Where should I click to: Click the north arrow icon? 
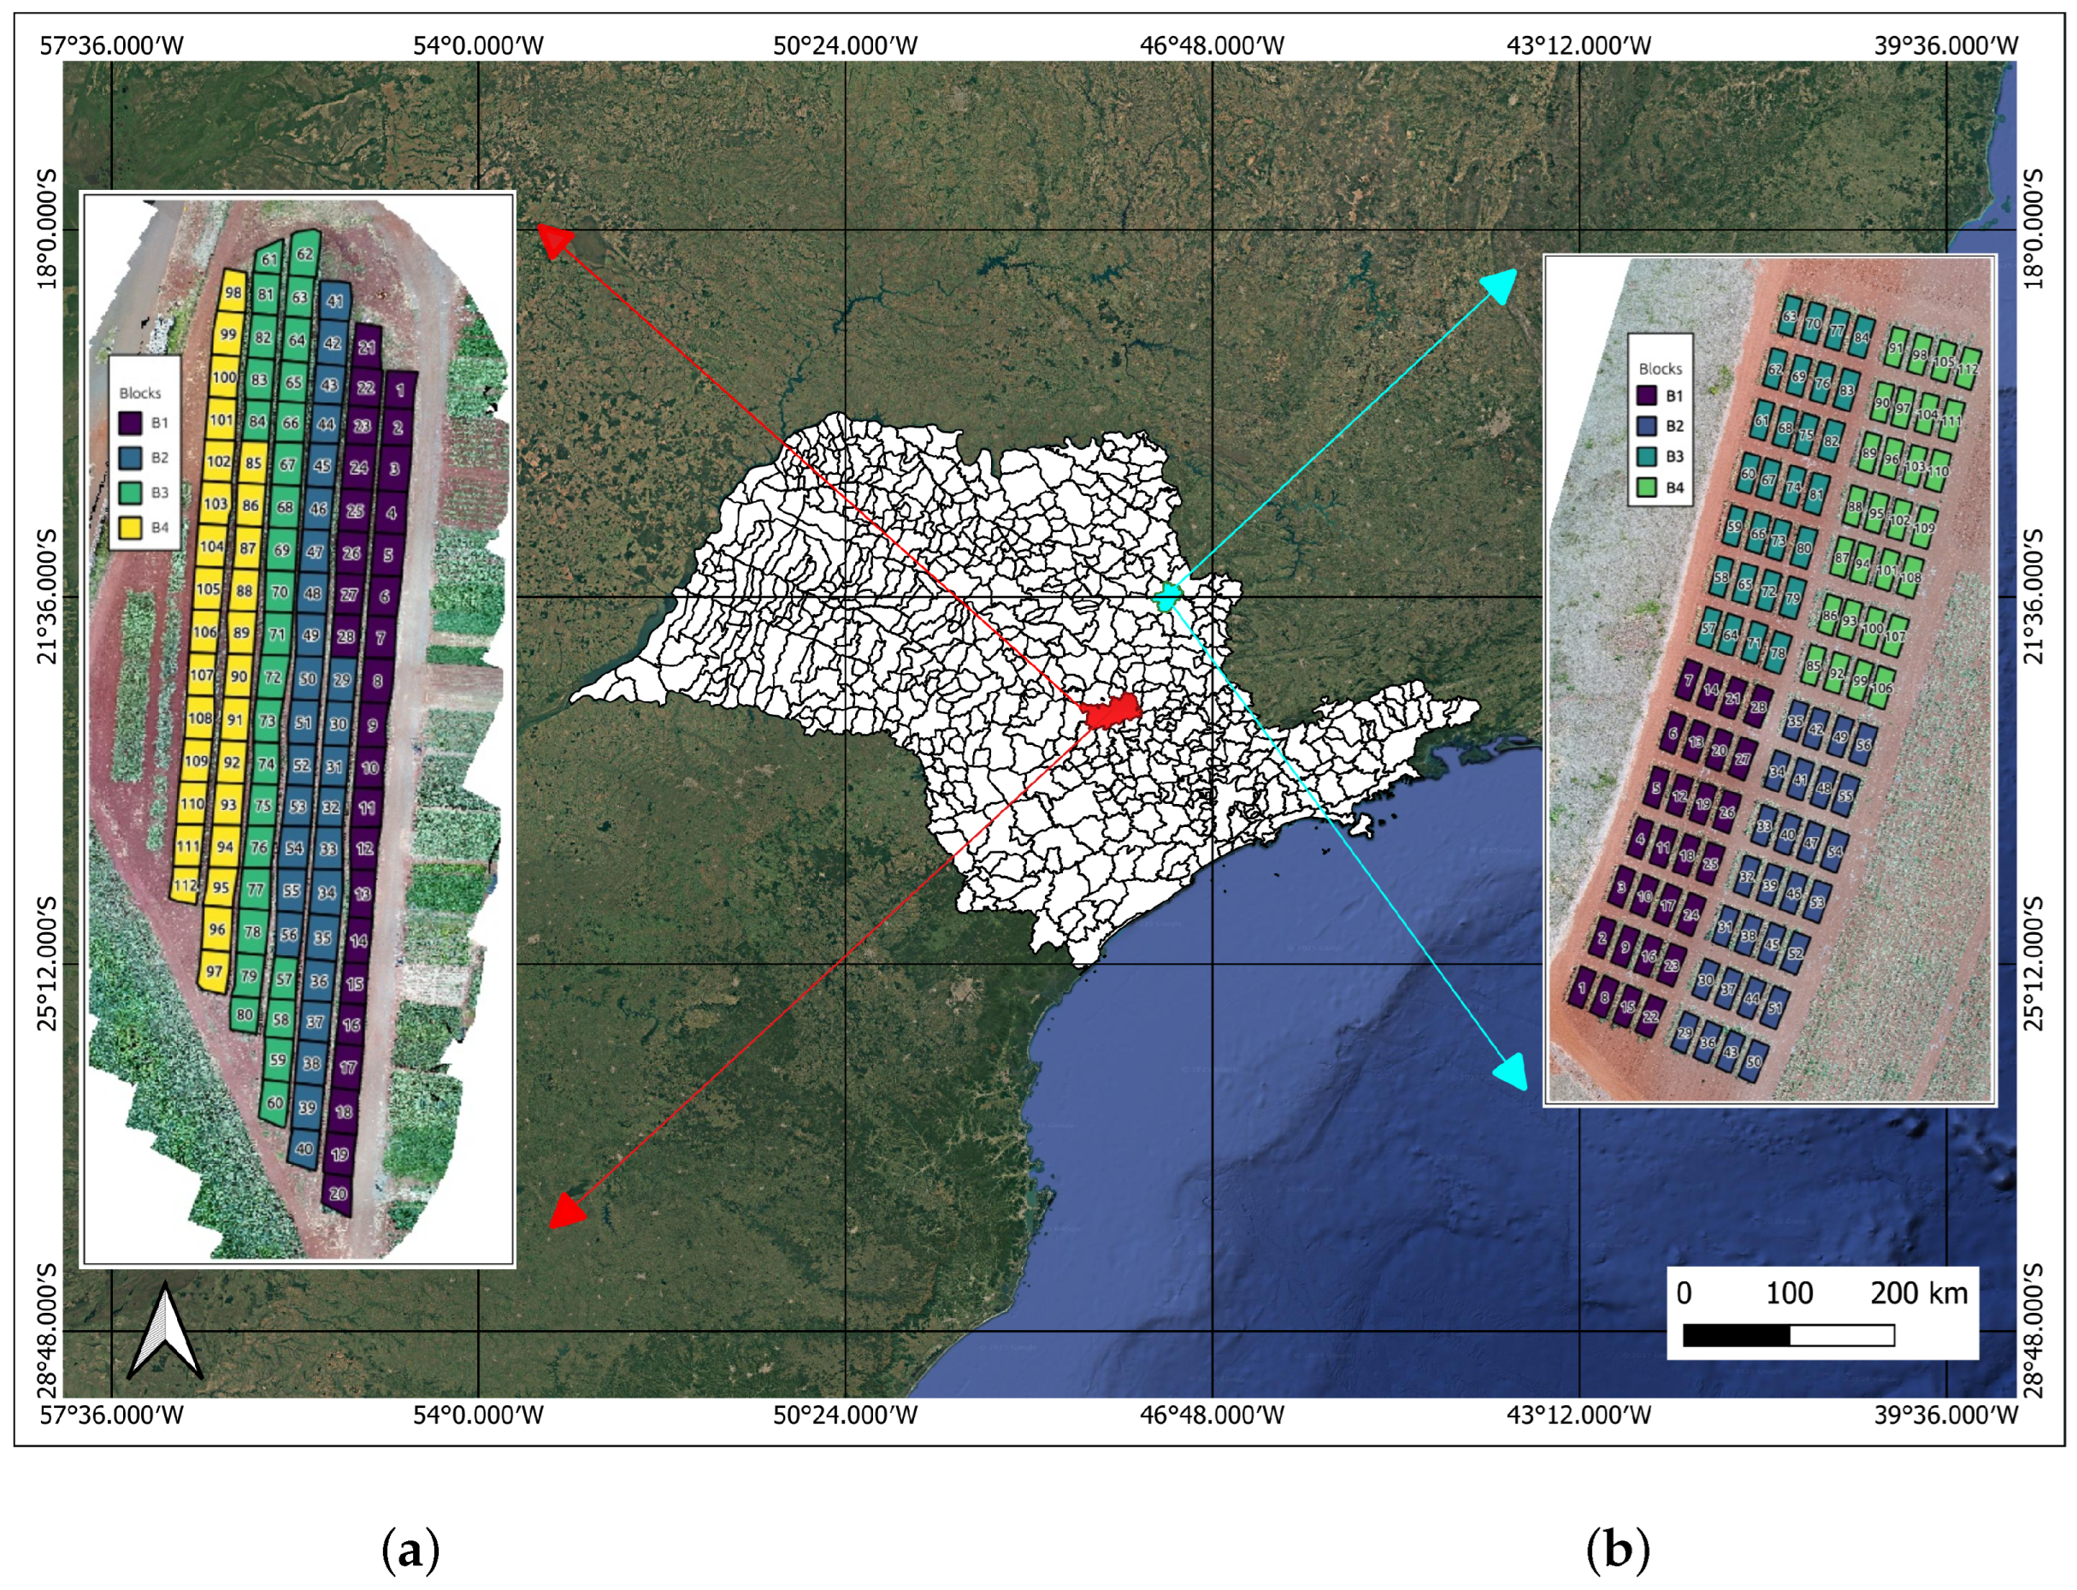point(166,1331)
